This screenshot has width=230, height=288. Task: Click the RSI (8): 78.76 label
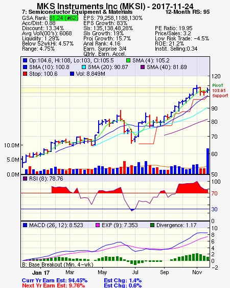(46, 179)
